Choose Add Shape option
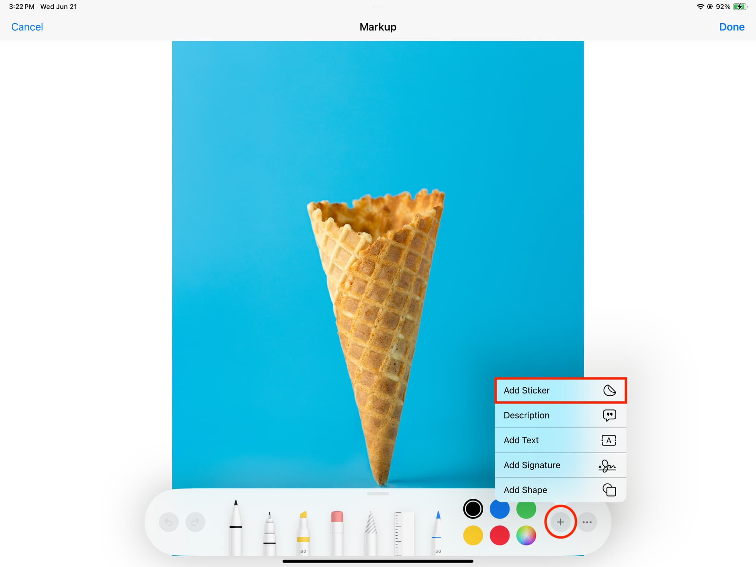The width and height of the screenshot is (756, 567). tap(560, 490)
